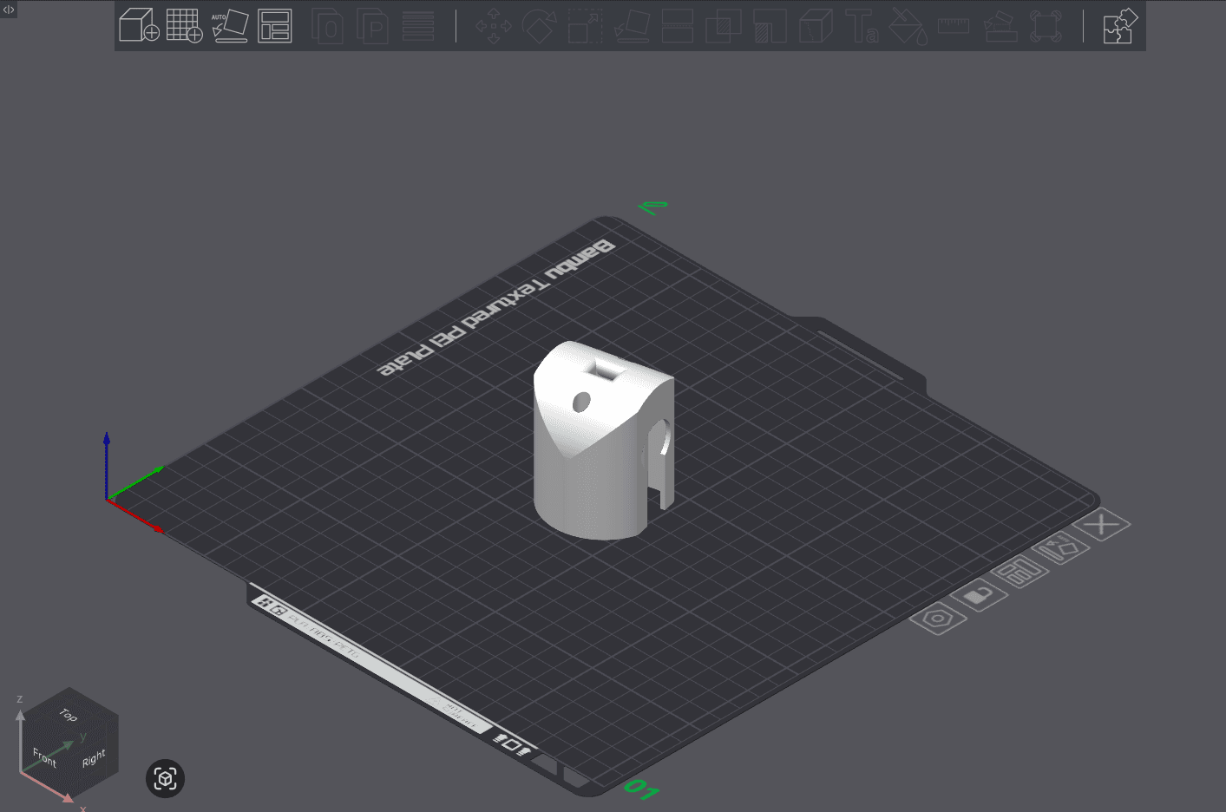Delete the current plate with the X

coord(1104,524)
